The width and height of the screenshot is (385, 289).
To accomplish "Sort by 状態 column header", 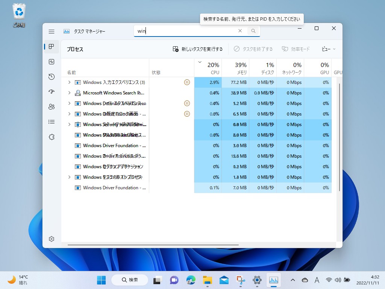I will (x=171, y=68).
